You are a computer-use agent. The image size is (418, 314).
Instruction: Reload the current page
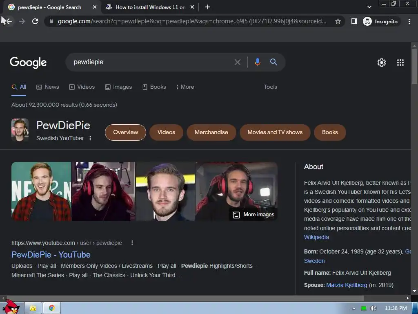pos(35,21)
